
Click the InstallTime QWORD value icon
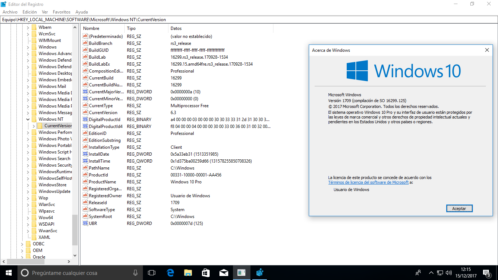(x=85, y=161)
